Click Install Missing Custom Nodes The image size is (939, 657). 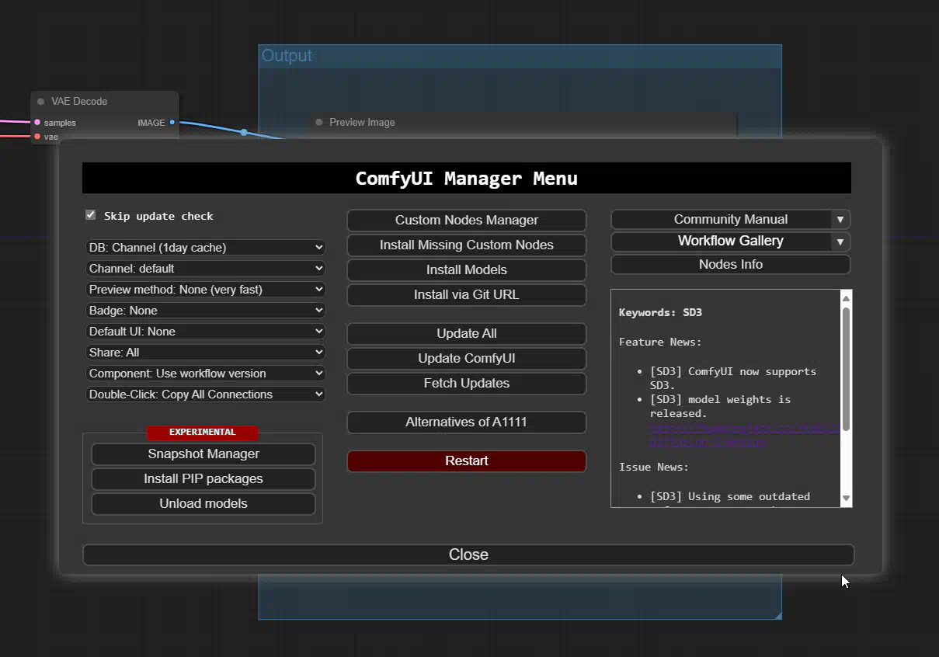467,245
